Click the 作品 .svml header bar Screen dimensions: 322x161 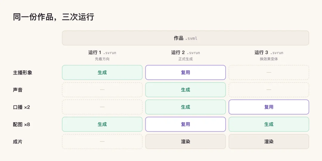[185, 38]
